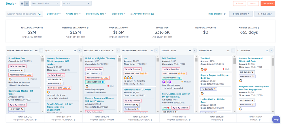Viewport: 281px width, 124px height.
Task: Collapse the Qualified to Buy column
Action: pos(79,51)
